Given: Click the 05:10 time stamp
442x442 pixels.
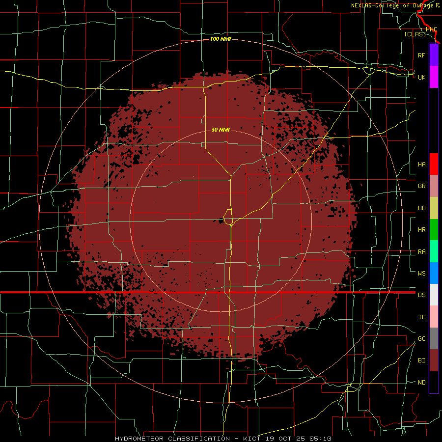Looking at the screenshot, I should pos(322,439).
